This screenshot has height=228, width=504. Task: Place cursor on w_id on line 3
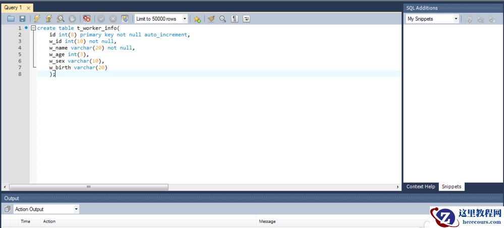pyautogui.click(x=55, y=41)
